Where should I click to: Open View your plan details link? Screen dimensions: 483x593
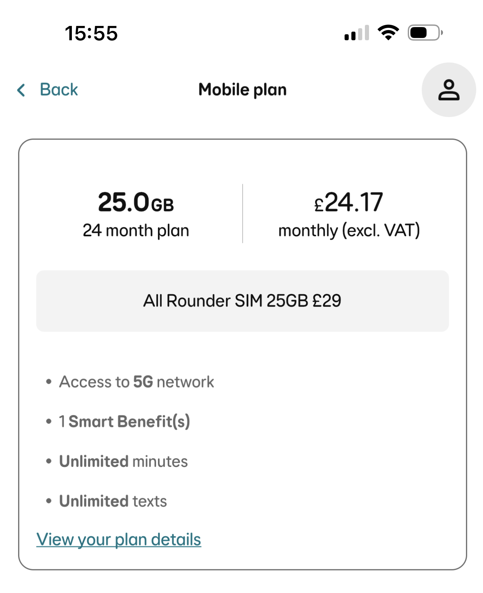point(118,539)
